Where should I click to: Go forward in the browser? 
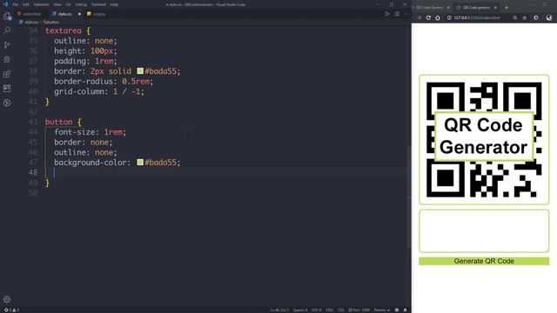(419, 17)
